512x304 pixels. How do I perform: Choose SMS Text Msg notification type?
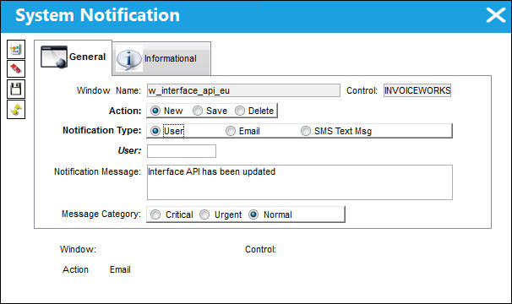[306, 131]
